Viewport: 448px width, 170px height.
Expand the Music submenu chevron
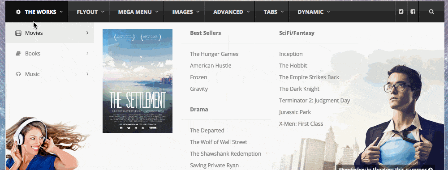tap(87, 74)
